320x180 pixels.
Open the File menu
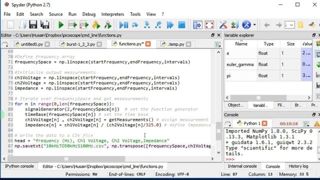tap(7, 14)
